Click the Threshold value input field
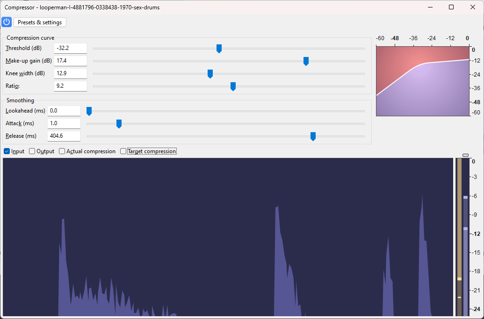 tap(70, 48)
